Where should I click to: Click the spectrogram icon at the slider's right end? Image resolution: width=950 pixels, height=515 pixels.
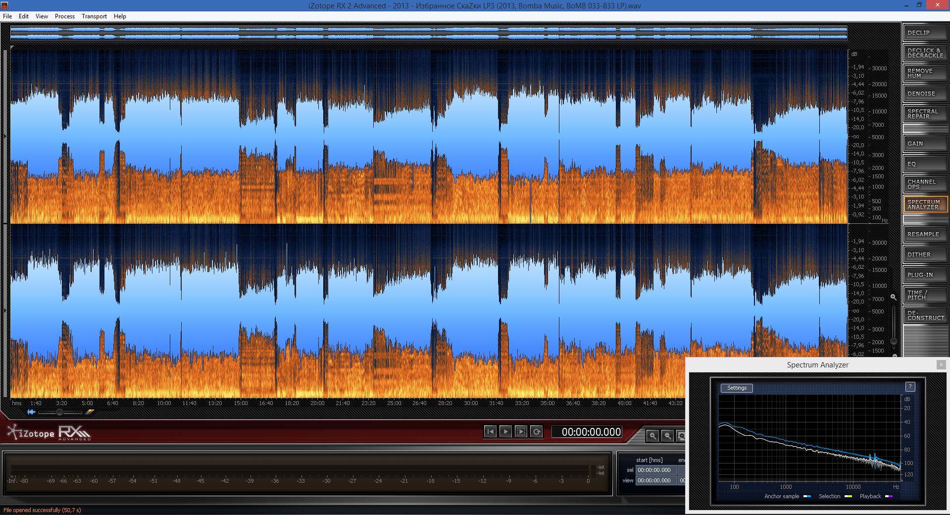pos(89,412)
